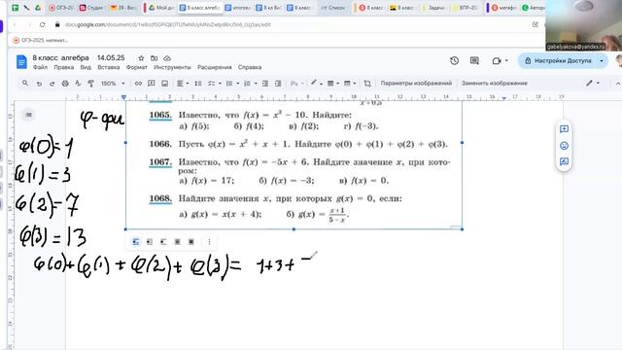
Task: Open the Вставка menu
Action: pos(108,67)
